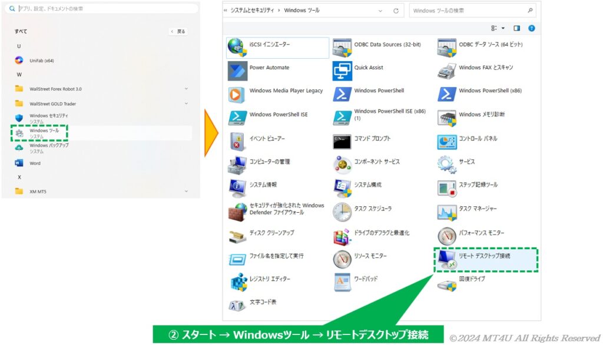The width and height of the screenshot is (603, 345).
Task: Open ファイル名を指定して実行 icon
Action: click(x=237, y=260)
